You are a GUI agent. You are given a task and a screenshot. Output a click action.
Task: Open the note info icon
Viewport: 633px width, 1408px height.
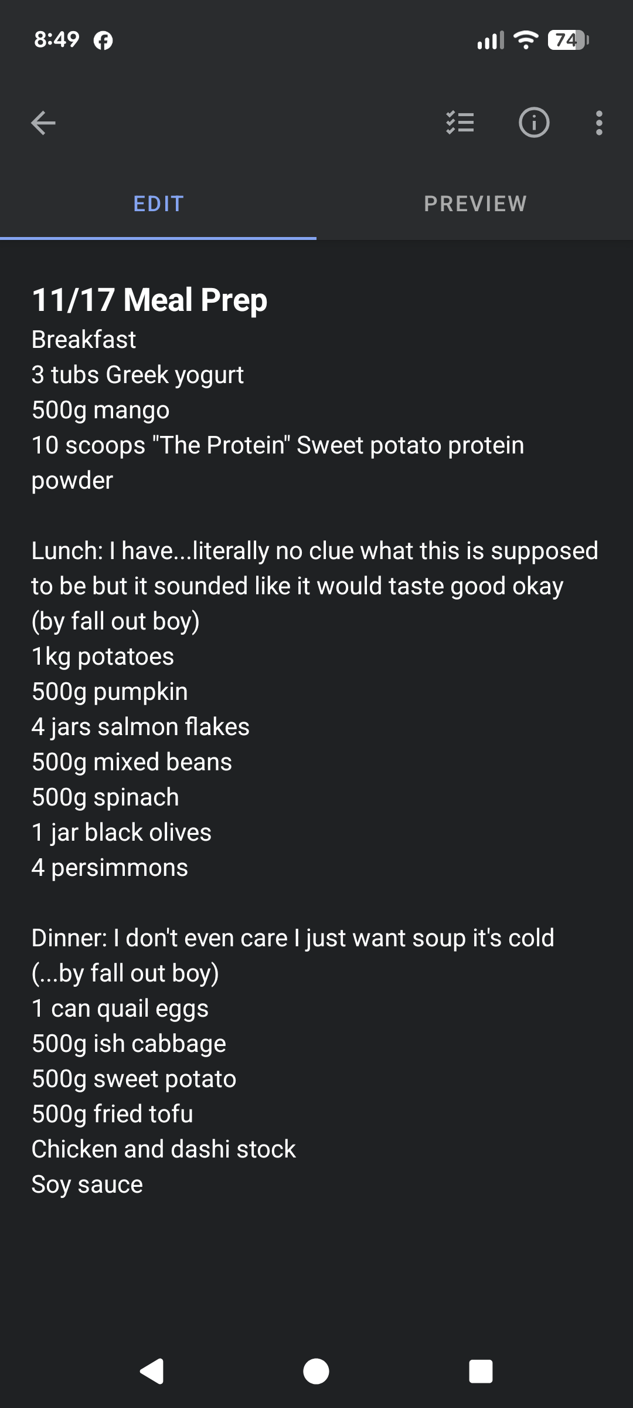click(x=534, y=123)
